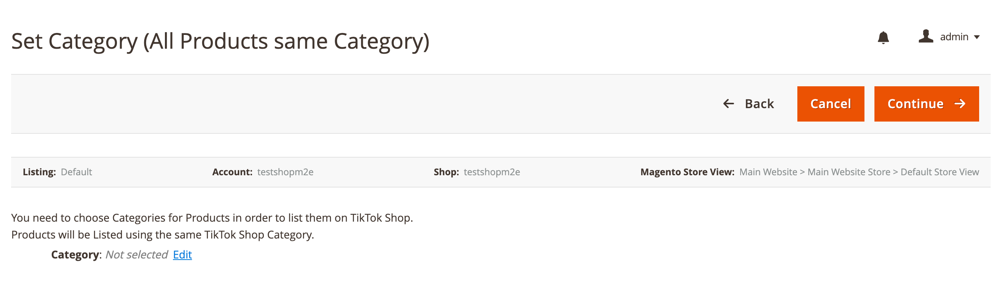Edit the TikTok Shop Category selection
The width and height of the screenshot is (1001, 283).
(x=182, y=255)
